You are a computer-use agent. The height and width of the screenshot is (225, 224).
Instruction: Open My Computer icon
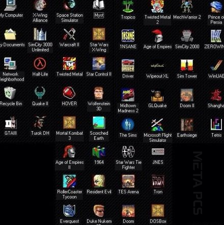pyautogui.click(x=10, y=5)
